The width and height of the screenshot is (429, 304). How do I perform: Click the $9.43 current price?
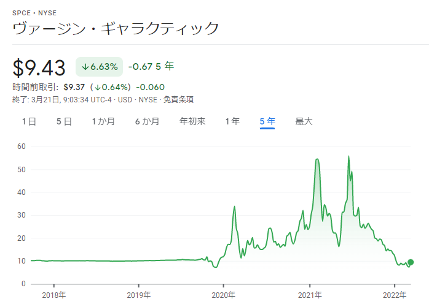pos(39,67)
